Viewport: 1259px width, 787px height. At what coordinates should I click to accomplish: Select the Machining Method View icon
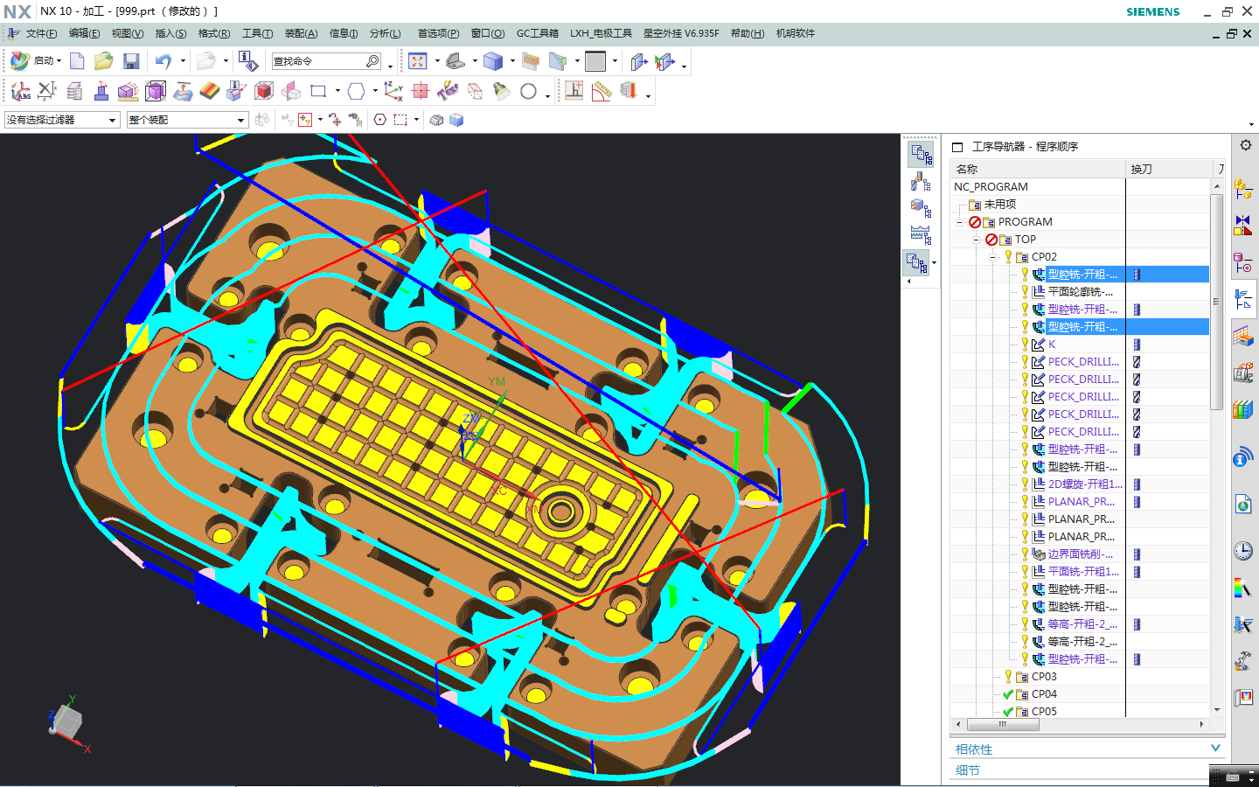coord(920,234)
